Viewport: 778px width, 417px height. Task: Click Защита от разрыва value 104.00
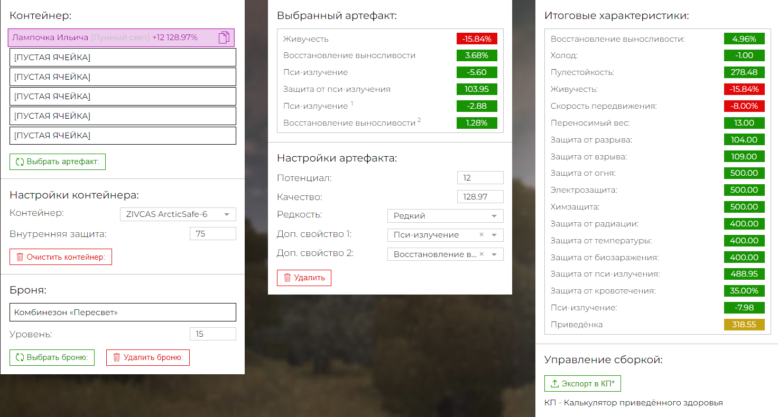(744, 140)
